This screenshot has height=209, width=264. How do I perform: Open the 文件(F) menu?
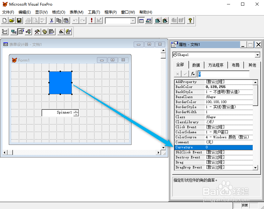click(x=8, y=12)
